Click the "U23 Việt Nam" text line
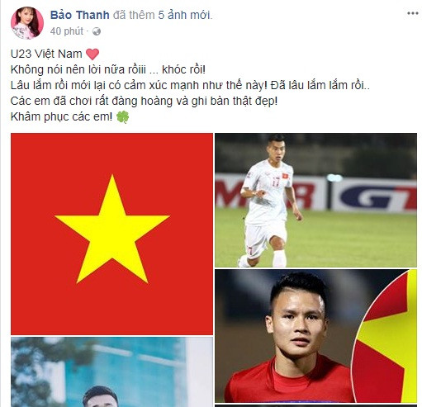Viewport: 422px width, 407px height. 46,54
